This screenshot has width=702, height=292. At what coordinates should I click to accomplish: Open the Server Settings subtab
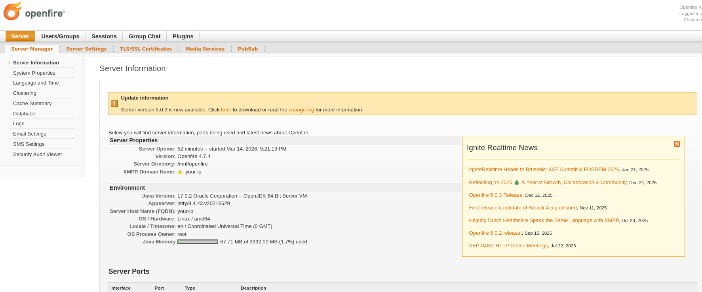click(86, 49)
